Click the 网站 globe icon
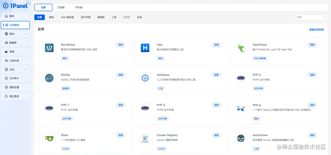The width and height of the screenshot is (331, 155). pyautogui.click(x=6, y=34)
